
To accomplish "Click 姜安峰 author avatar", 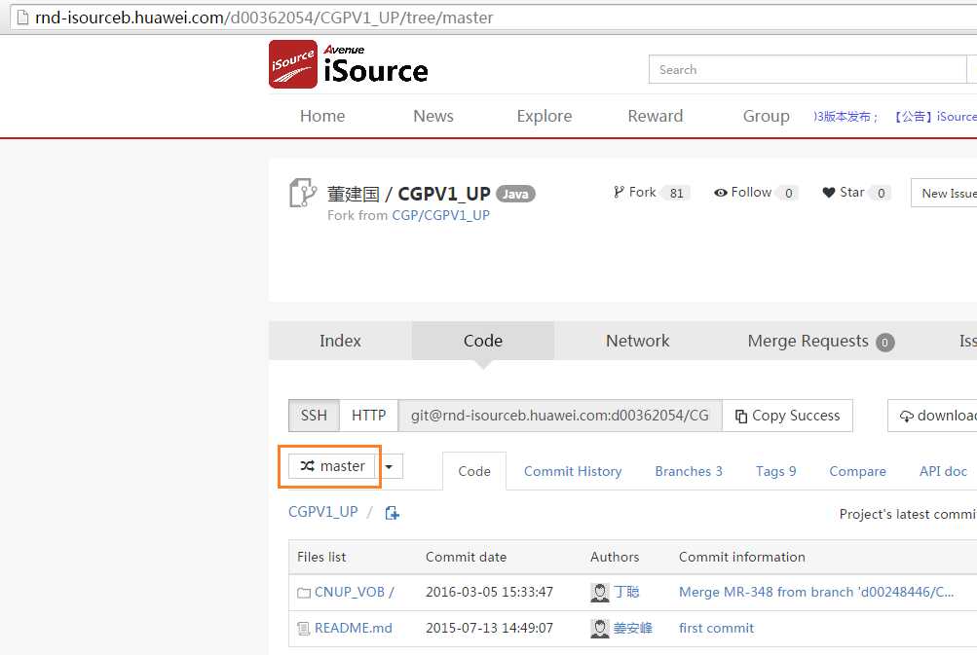I will tap(599, 628).
